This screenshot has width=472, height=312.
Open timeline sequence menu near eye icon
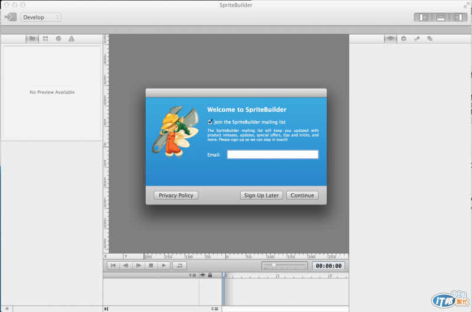[193, 275]
